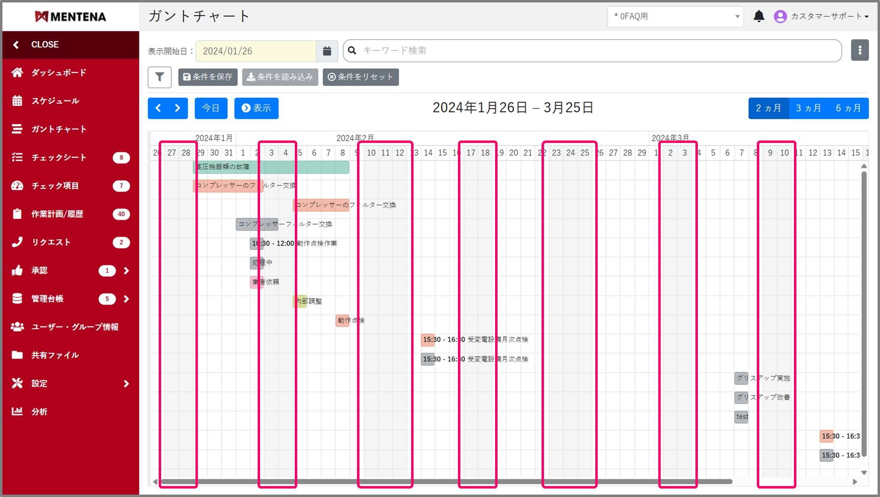Open 分析 chart menu in sidebar
This screenshot has height=497, width=880.
[x=39, y=411]
